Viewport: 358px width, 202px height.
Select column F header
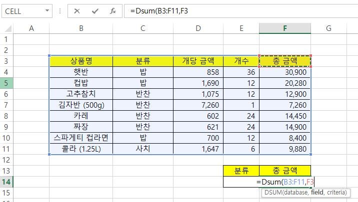pyautogui.click(x=285, y=28)
